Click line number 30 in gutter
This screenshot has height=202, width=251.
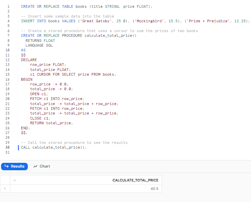7,147
